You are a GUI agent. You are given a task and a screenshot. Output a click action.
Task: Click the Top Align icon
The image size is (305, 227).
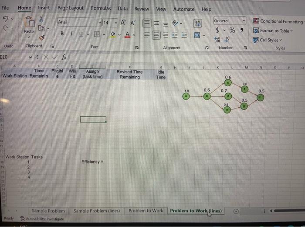[x=147, y=23]
